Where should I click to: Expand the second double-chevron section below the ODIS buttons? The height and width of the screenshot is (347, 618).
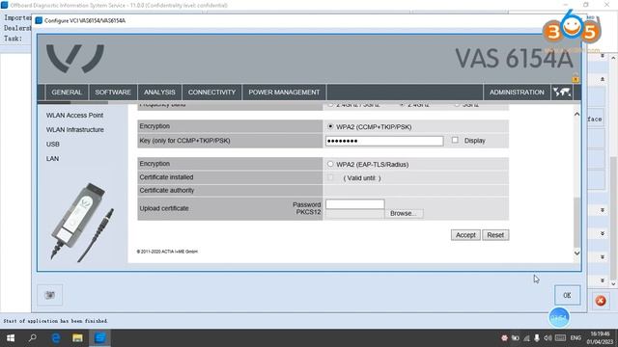coord(603,233)
